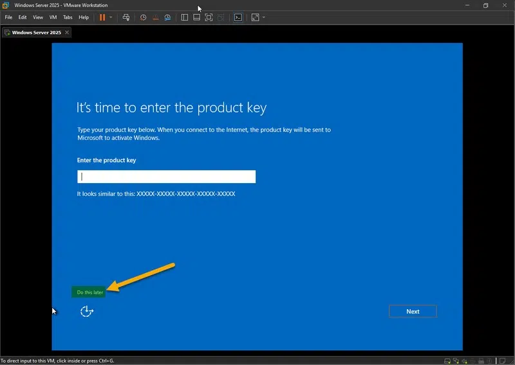Click the Do this later link
This screenshot has height=365, width=515.
click(x=89, y=292)
